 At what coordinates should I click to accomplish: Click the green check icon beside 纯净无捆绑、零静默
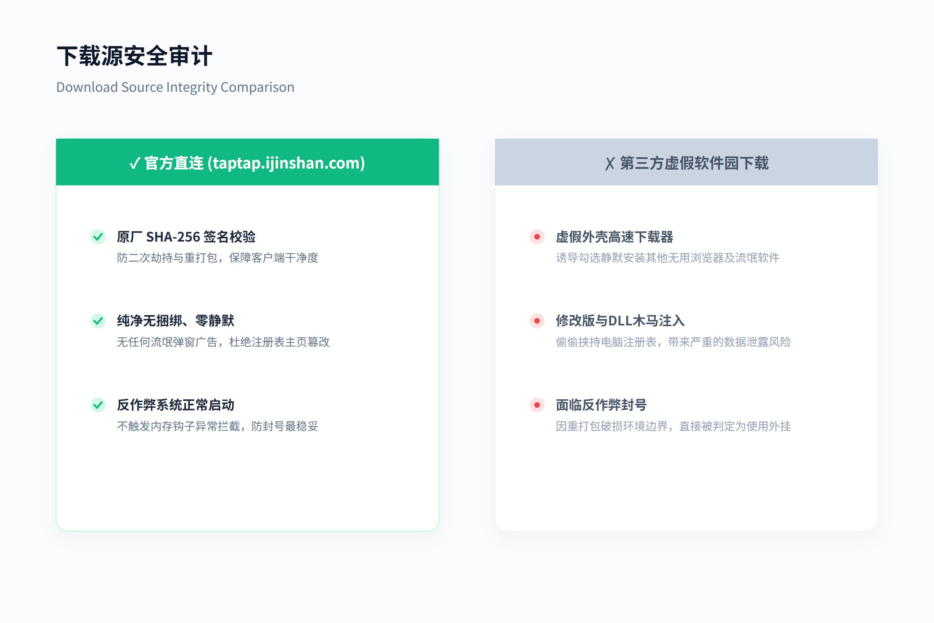click(98, 321)
